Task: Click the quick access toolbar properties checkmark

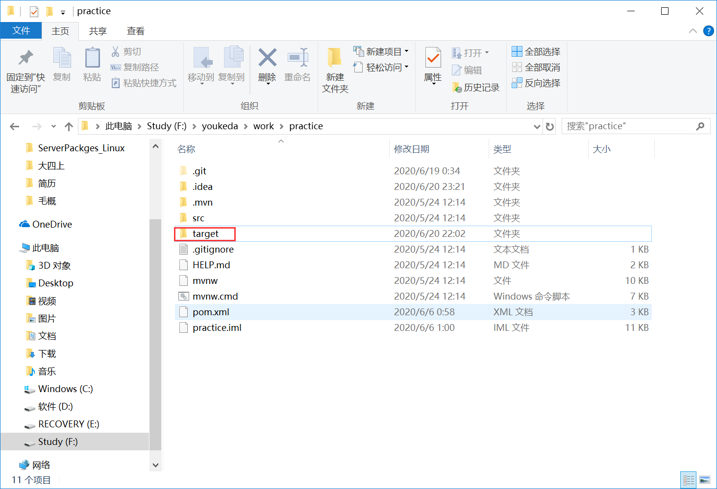Action: pyautogui.click(x=34, y=11)
